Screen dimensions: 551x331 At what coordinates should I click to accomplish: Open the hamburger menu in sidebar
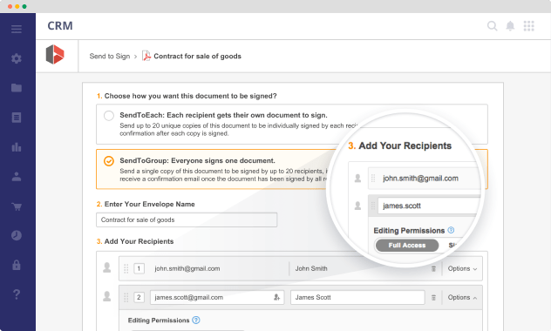[17, 29]
